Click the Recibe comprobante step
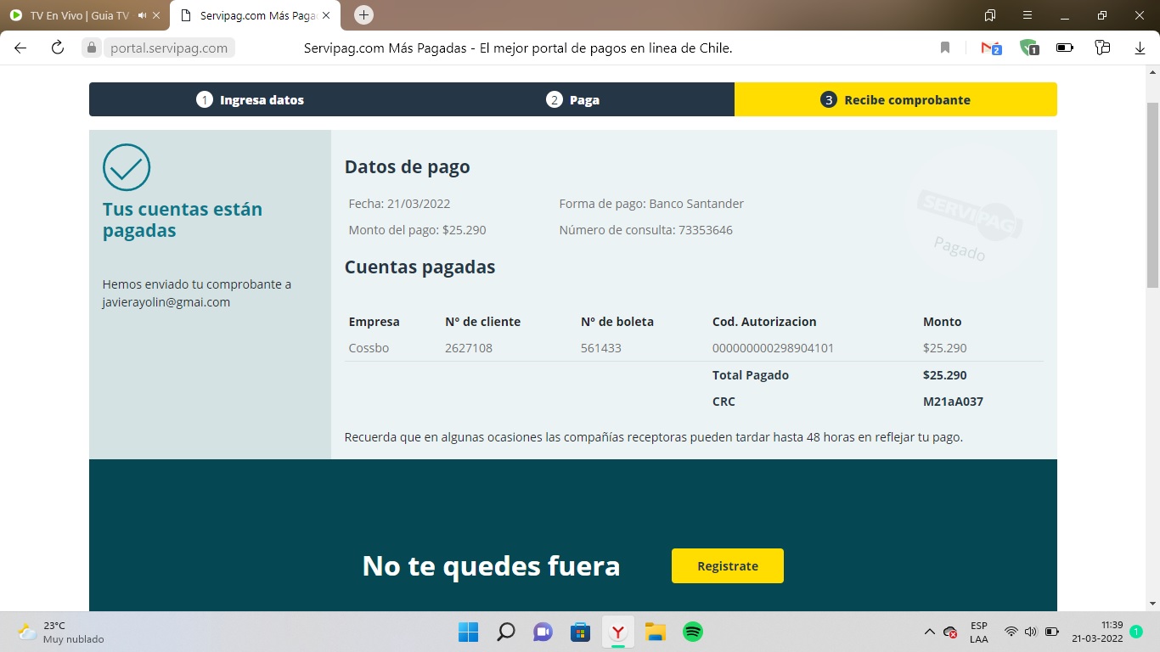This screenshot has width=1160, height=652. [x=896, y=99]
